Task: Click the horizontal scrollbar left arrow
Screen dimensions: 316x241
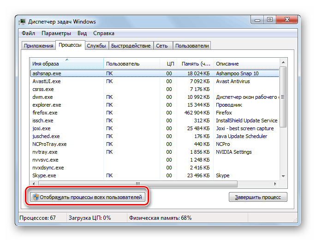Action: pos(34,184)
